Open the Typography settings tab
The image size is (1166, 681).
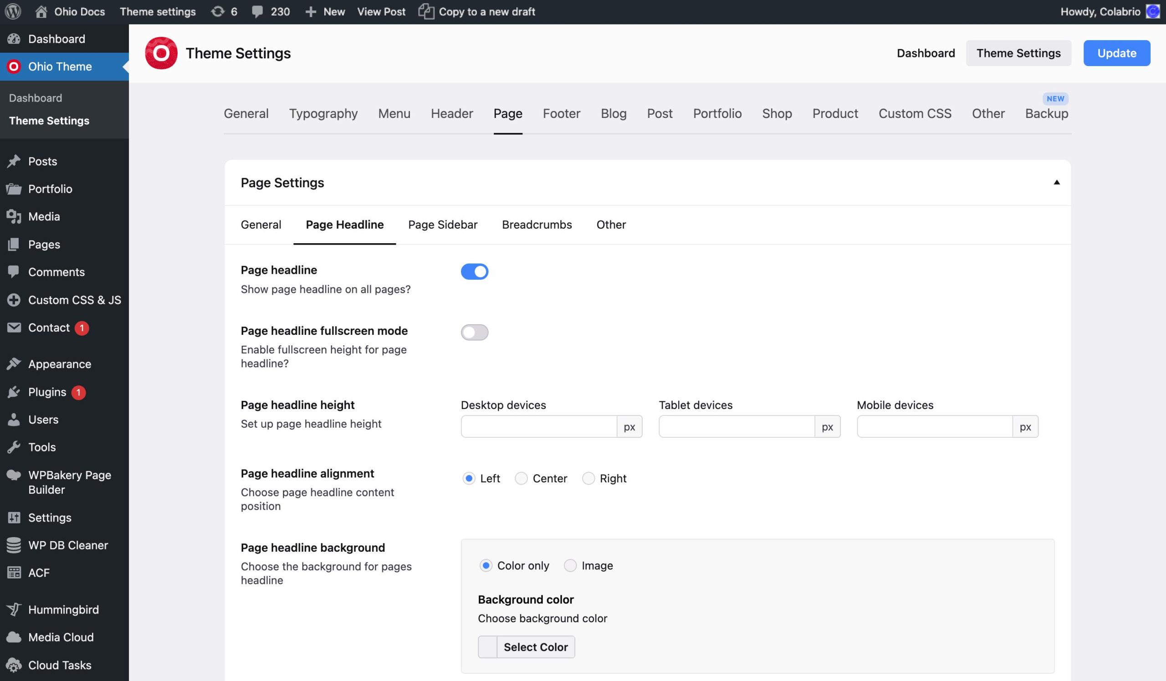pyautogui.click(x=323, y=114)
